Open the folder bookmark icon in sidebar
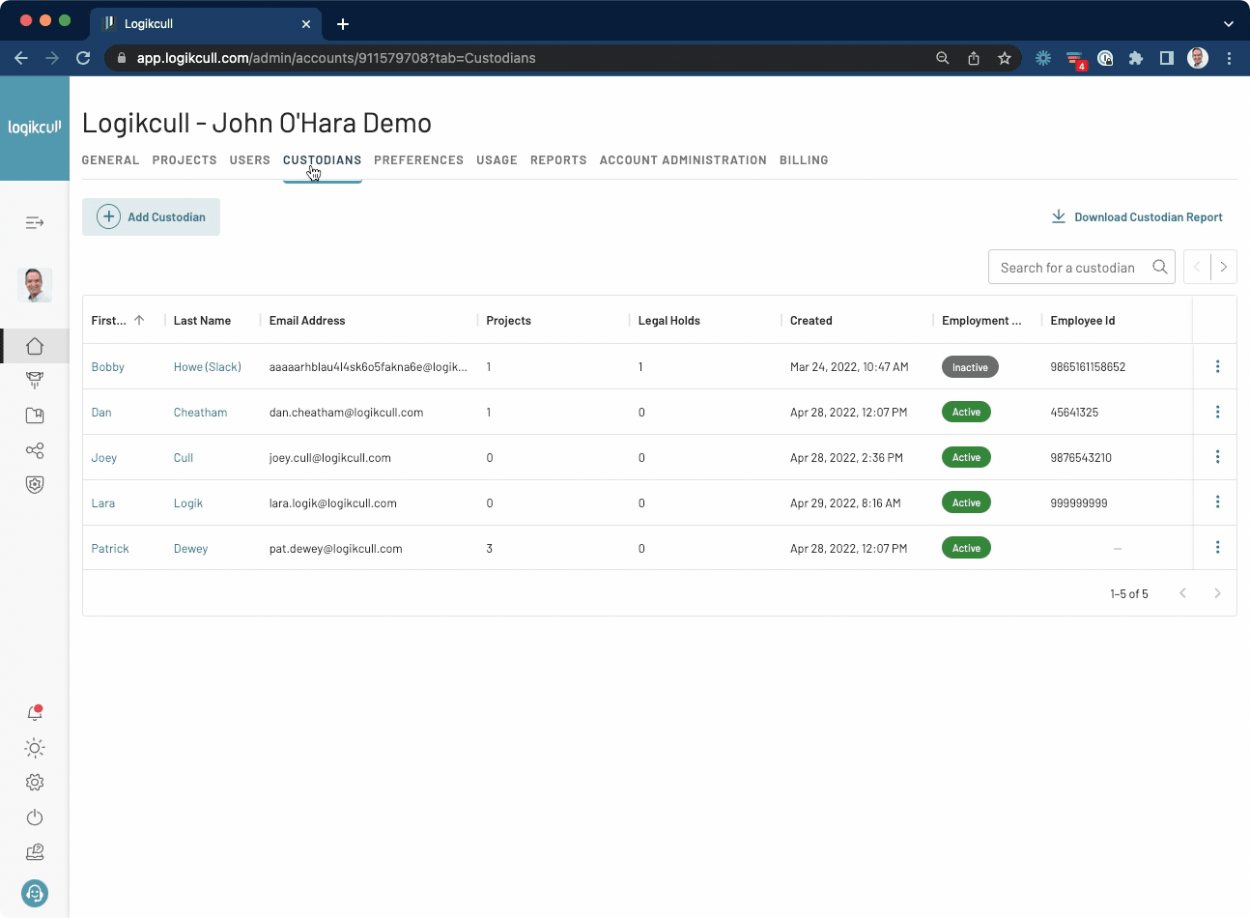The width and height of the screenshot is (1250, 918). coord(35,416)
